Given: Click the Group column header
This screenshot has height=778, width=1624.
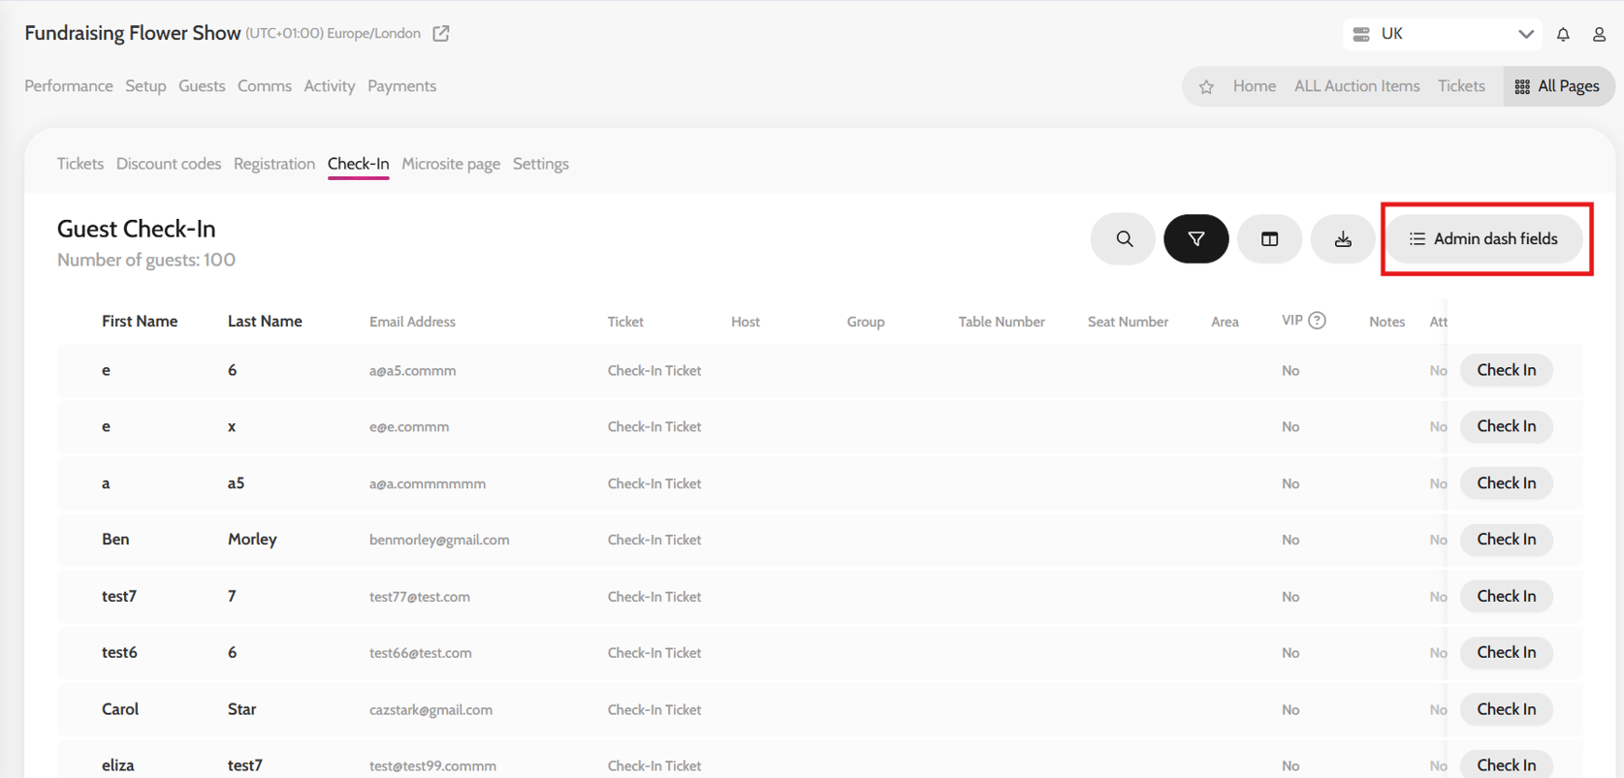Looking at the screenshot, I should click(866, 322).
